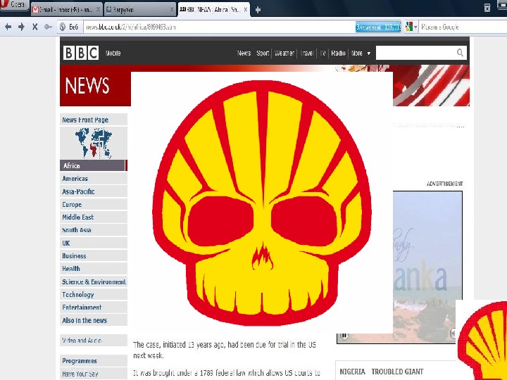Open the UK section
507x380 pixels.
94,243
